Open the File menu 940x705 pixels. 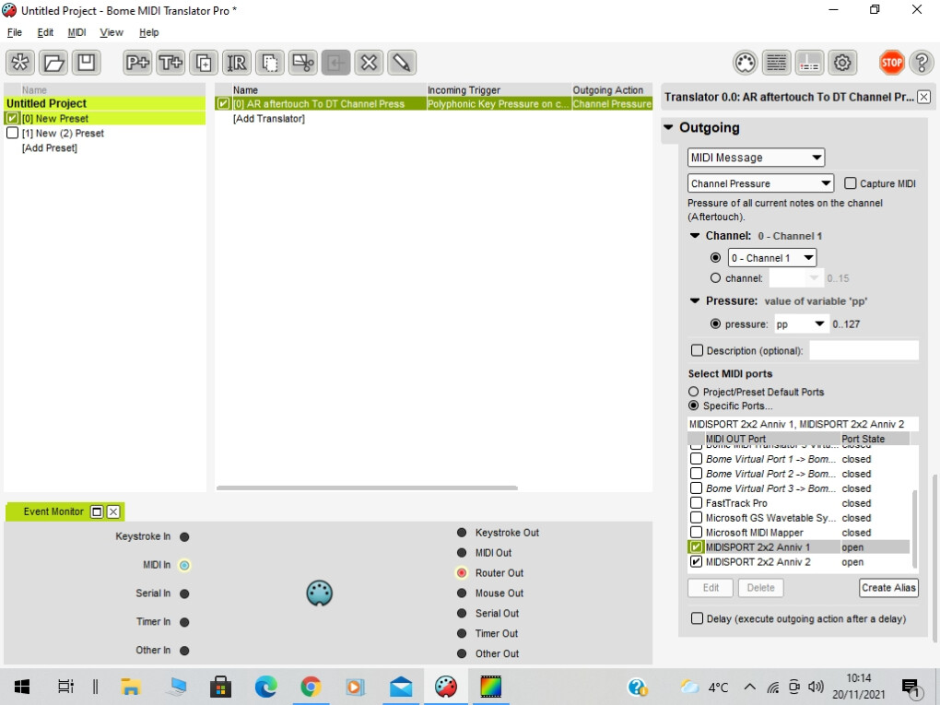point(15,32)
